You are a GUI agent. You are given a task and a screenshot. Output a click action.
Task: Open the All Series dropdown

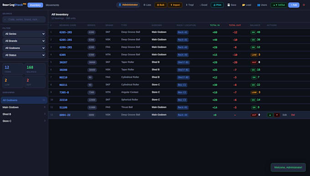tap(24, 34)
